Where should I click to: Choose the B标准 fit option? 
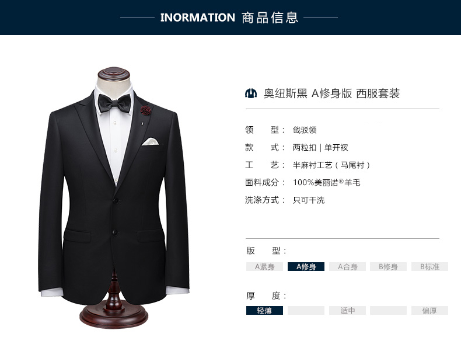point(429,266)
